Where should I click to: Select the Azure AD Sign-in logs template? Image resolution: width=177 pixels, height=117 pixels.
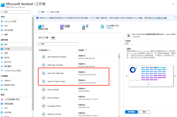tap(78, 81)
